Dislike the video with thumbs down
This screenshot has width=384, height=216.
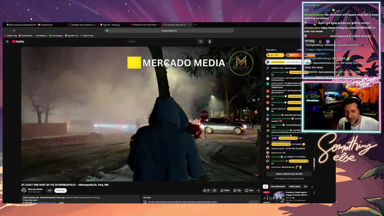[x=214, y=190]
